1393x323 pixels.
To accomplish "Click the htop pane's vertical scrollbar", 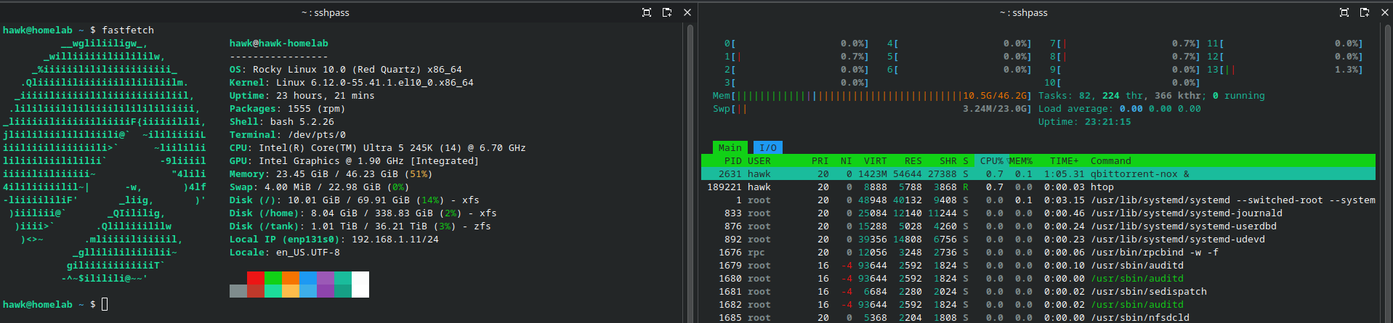I will [1387, 173].
